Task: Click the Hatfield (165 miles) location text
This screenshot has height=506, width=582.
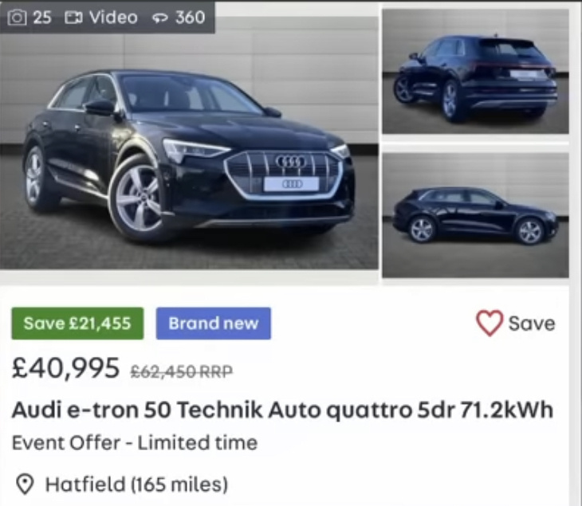Action: [136, 484]
